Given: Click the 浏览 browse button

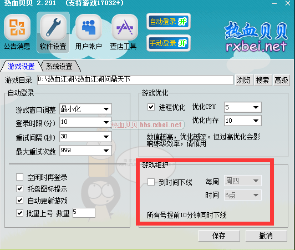Looking at the screenshot, I should click(x=243, y=81).
